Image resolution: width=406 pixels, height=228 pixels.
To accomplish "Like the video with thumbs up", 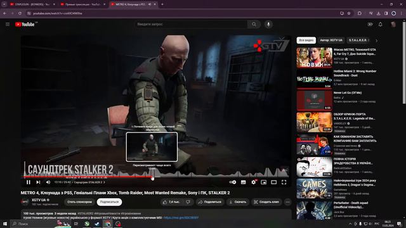I will pyautogui.click(x=171, y=202).
